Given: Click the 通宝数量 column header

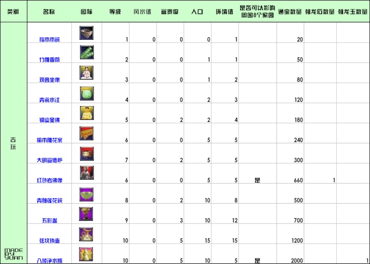Looking at the screenshot, I should pyautogui.click(x=290, y=12).
